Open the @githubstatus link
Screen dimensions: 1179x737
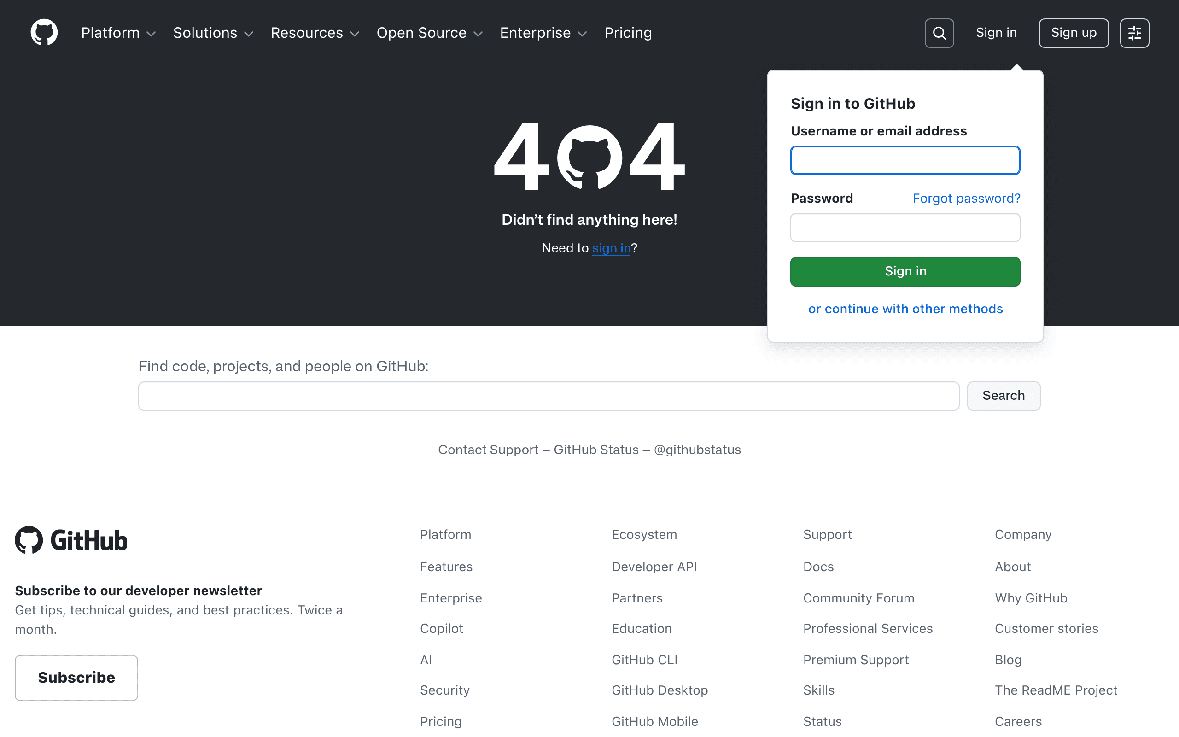pos(697,450)
